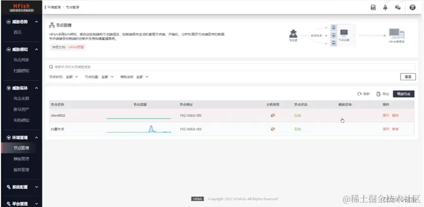Click the 威胁态势 section icon in sidebar
424x207 pixels.
[8, 22]
